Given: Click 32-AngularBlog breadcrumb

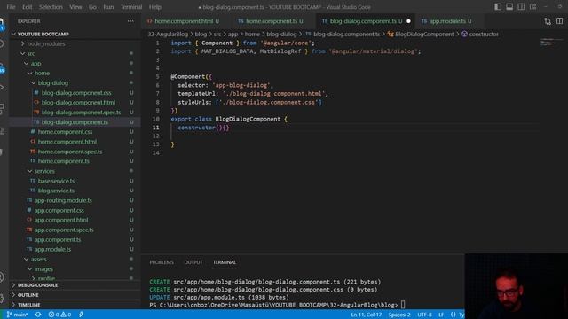Looking at the screenshot, I should [x=168, y=34].
